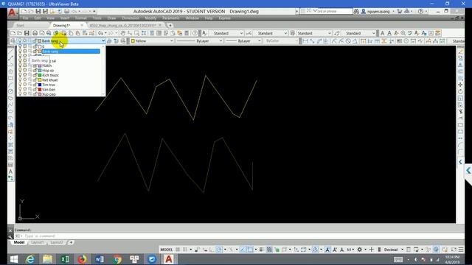472x265 pixels.
Task: Select the Diameter dimension tool
Action: coord(348,41)
